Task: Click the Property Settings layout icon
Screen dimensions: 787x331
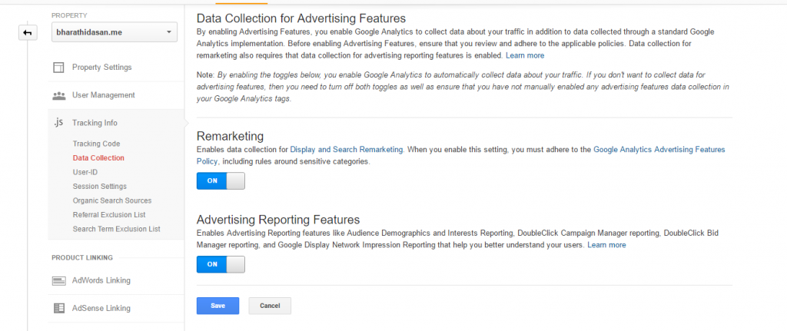Action: tap(58, 68)
